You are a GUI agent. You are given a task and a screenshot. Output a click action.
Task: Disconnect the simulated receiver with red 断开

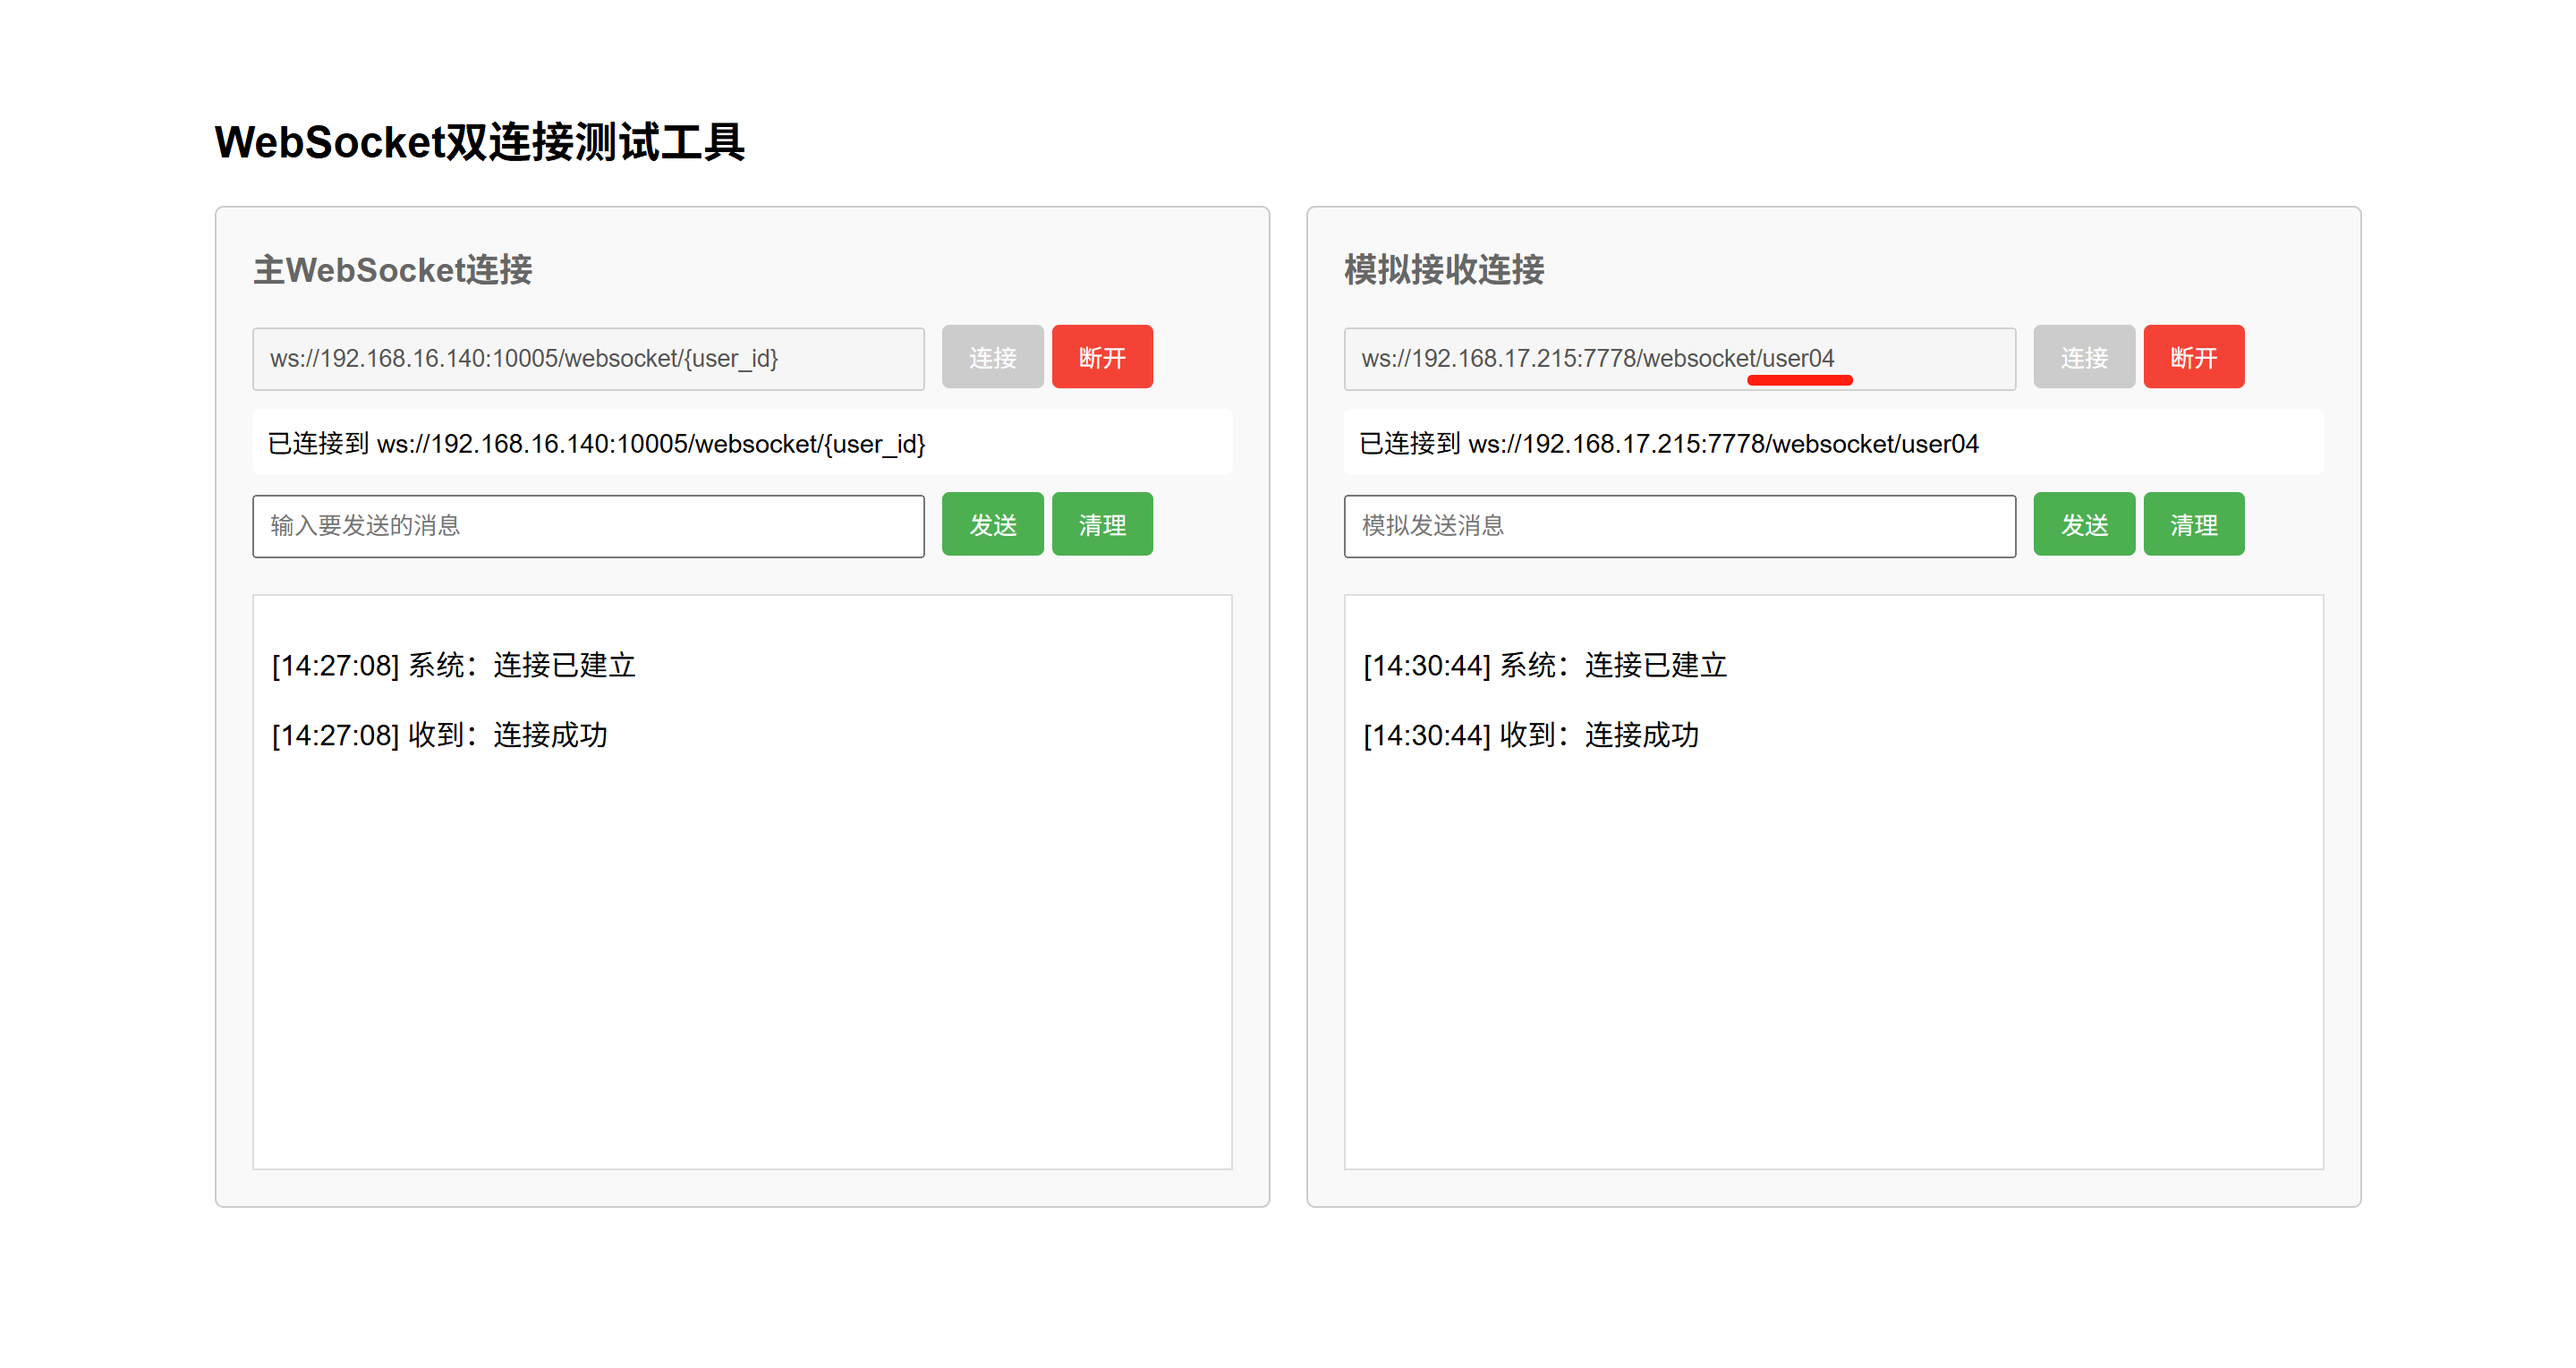point(2193,357)
